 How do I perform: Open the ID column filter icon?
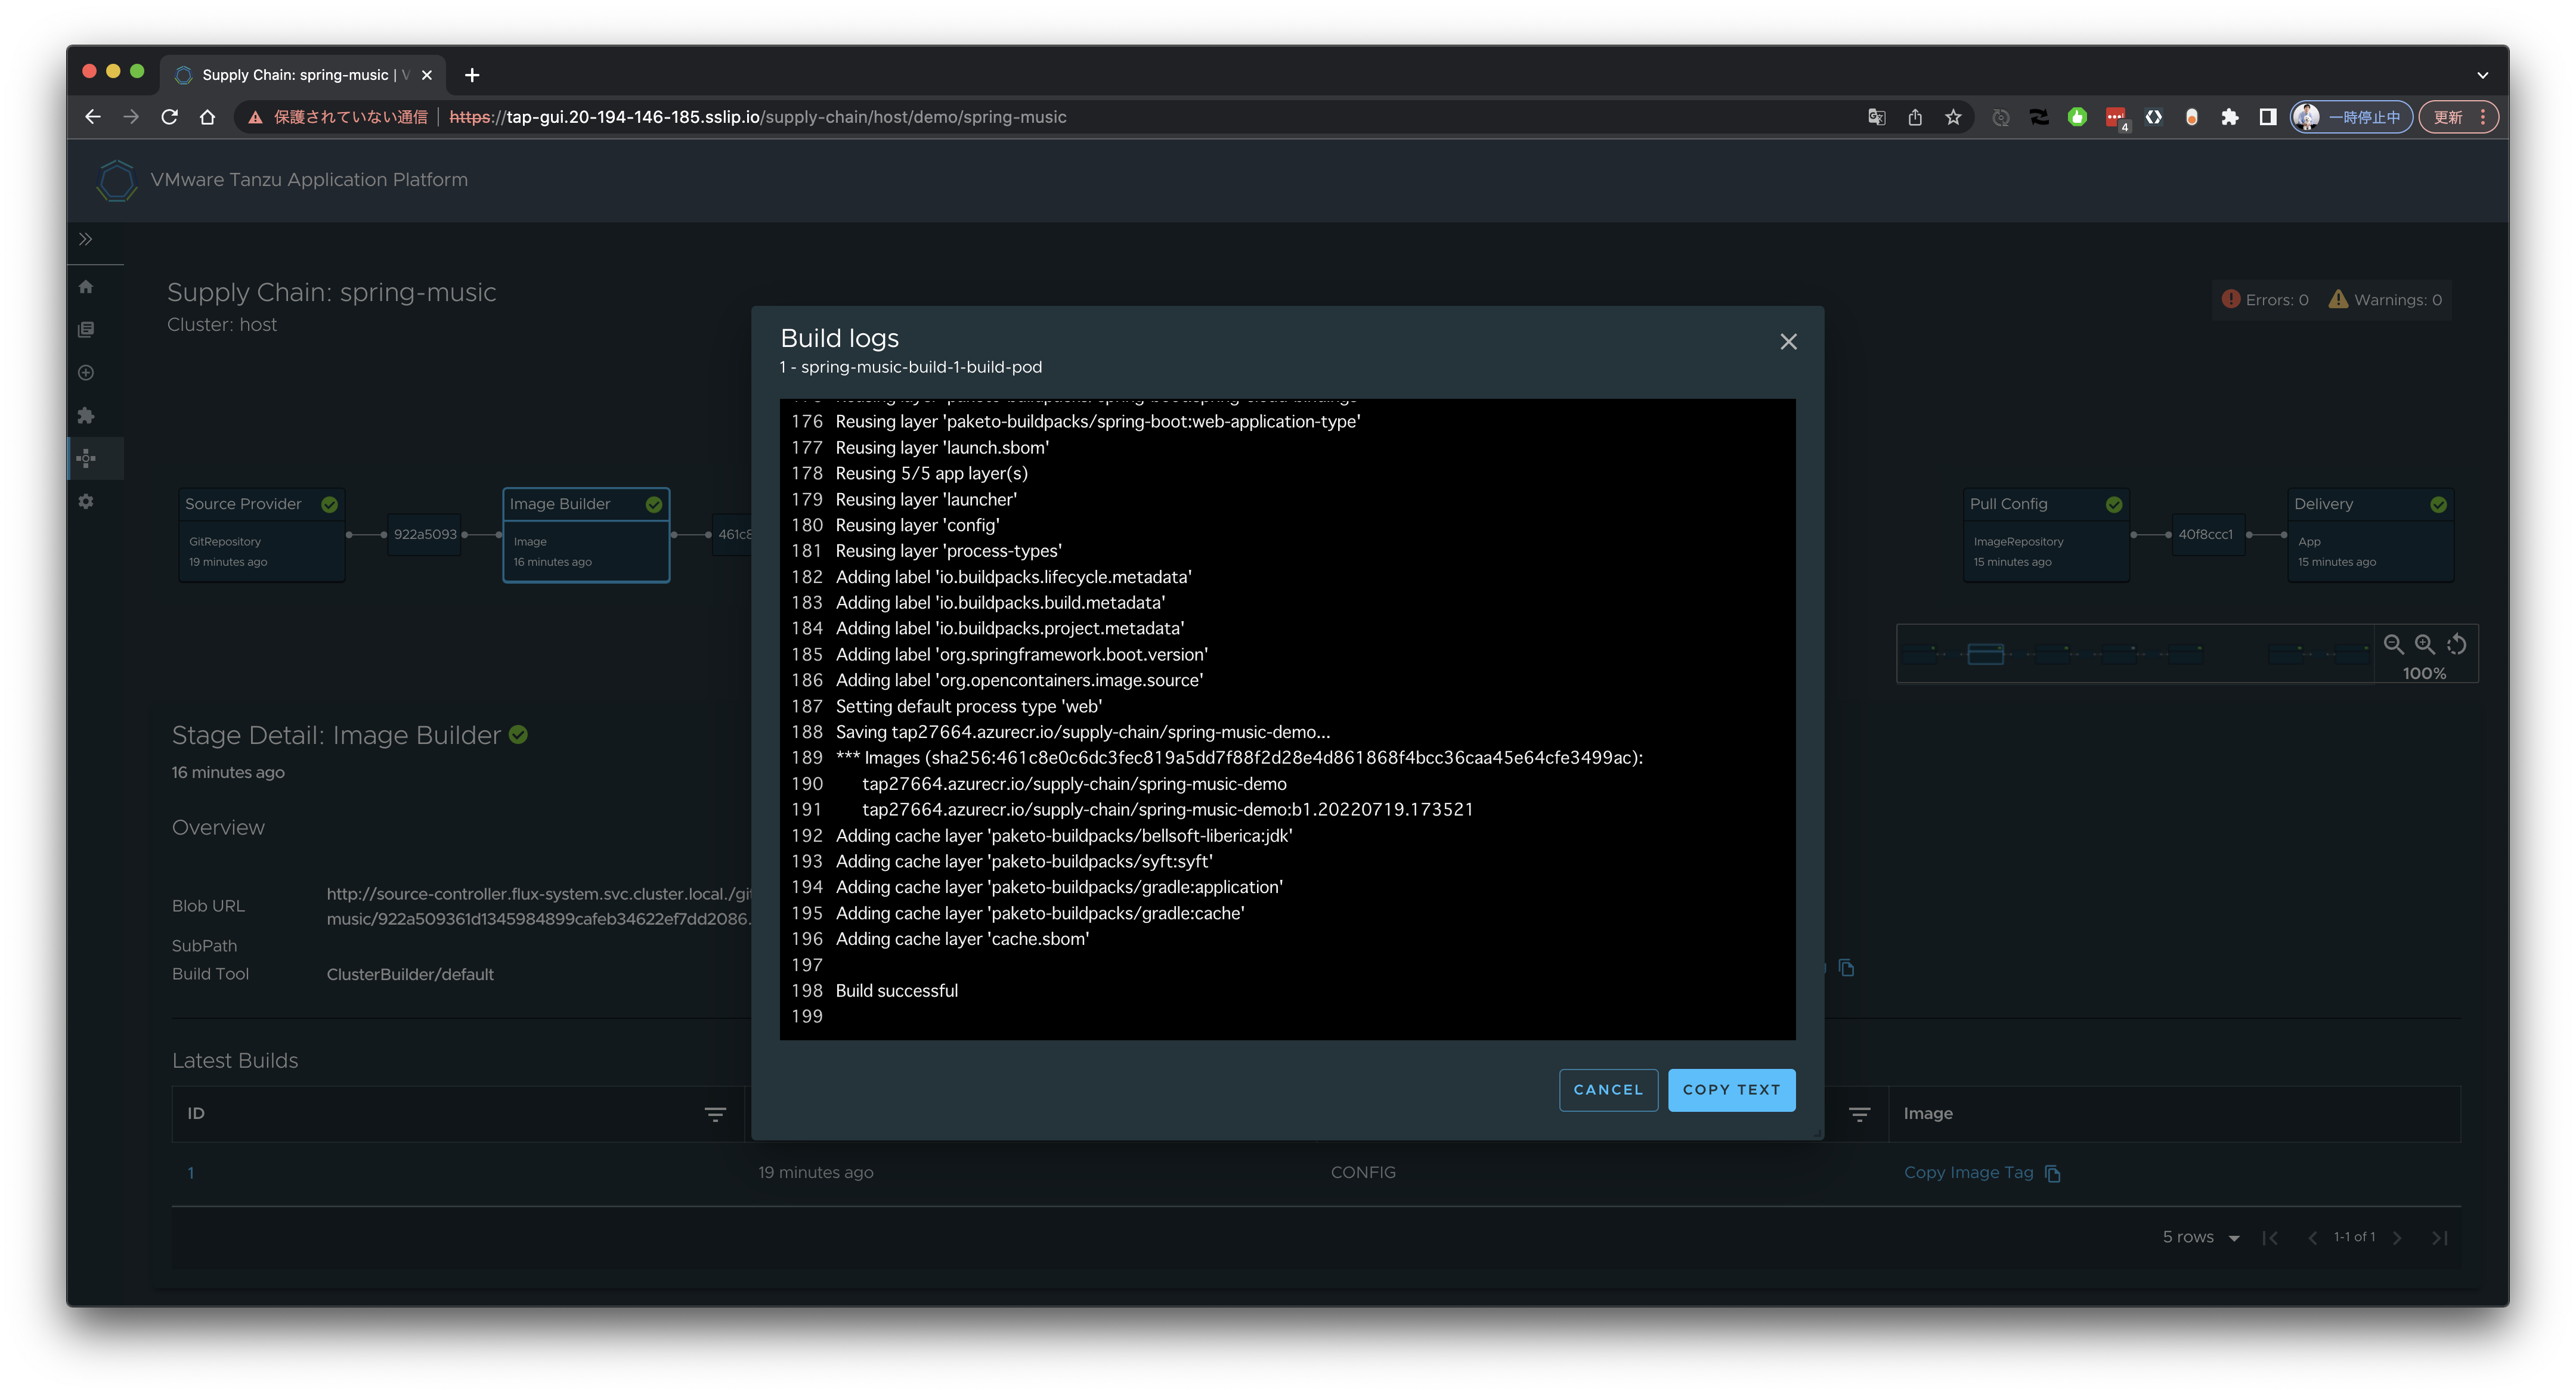pos(715,1114)
